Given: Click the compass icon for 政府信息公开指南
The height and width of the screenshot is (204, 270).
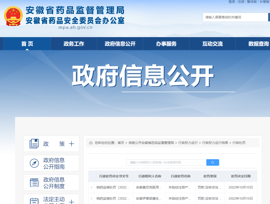Looking at the screenshot, I should (x=34, y=163).
